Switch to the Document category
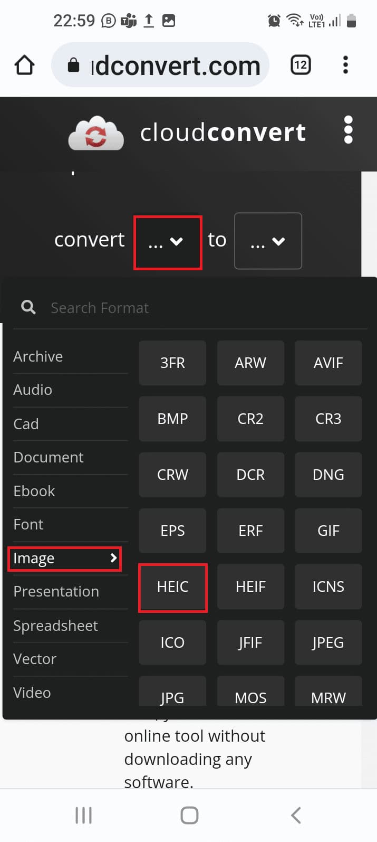Viewport: 377px width, 842px height. click(x=49, y=457)
